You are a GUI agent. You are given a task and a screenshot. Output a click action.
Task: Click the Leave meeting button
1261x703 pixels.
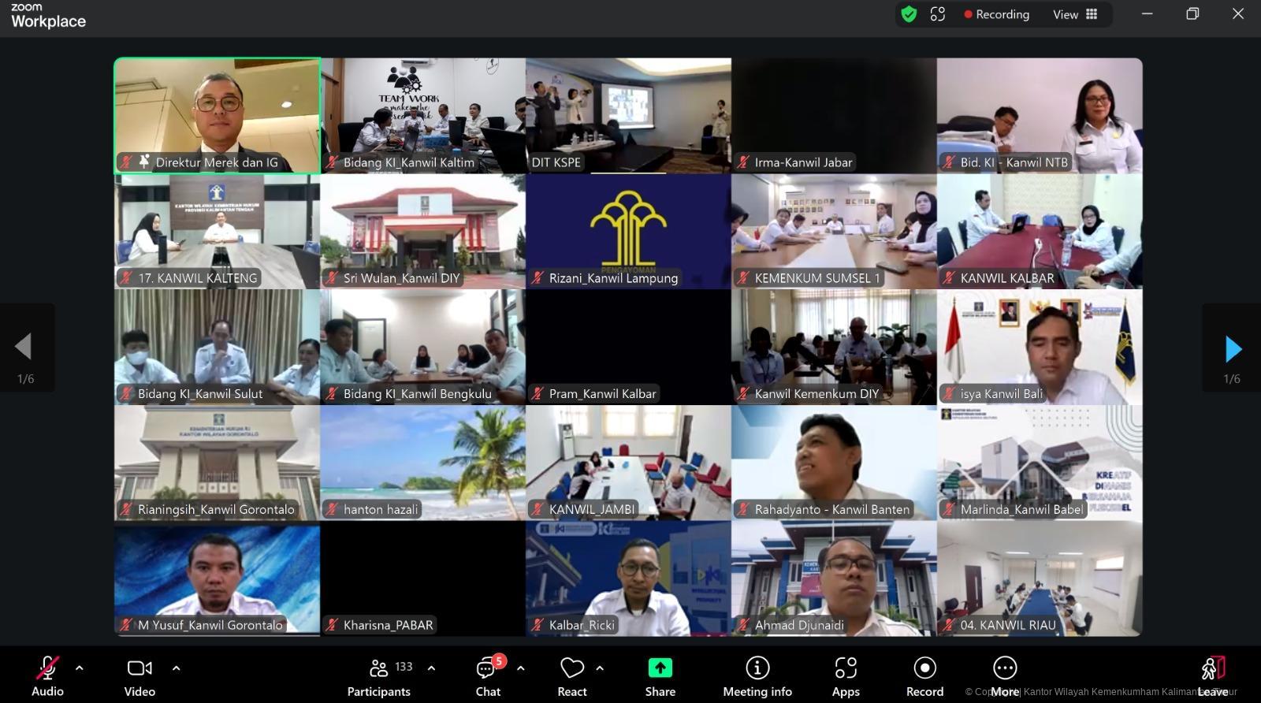[x=1213, y=676]
